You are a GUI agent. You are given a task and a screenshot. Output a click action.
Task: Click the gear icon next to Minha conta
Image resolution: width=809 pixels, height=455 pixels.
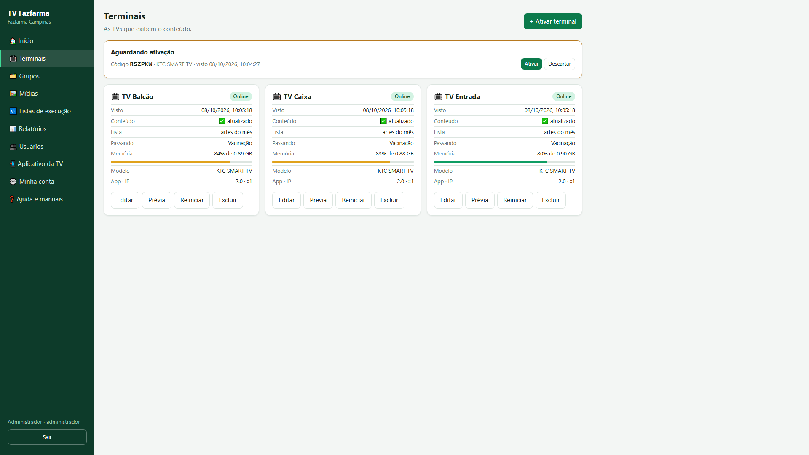13,182
